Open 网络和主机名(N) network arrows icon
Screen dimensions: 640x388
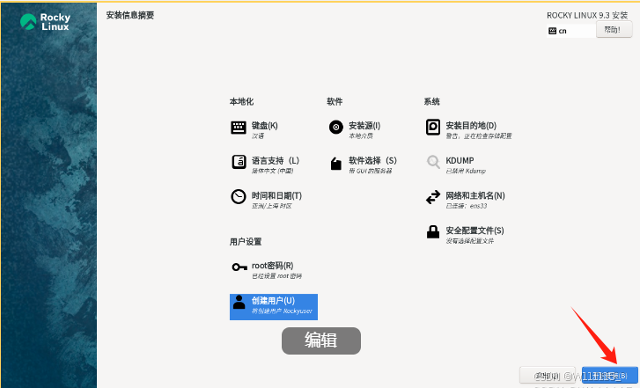(432, 197)
